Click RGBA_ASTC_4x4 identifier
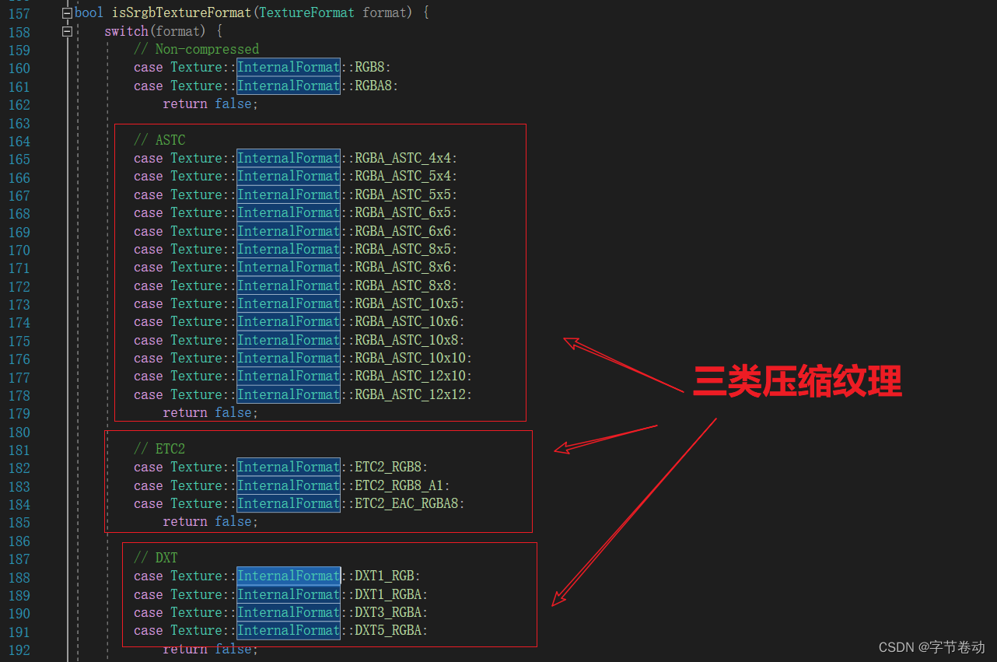 pos(403,158)
